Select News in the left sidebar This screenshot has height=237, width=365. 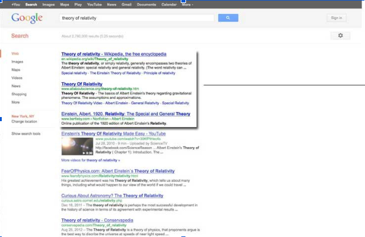[x=16, y=86]
